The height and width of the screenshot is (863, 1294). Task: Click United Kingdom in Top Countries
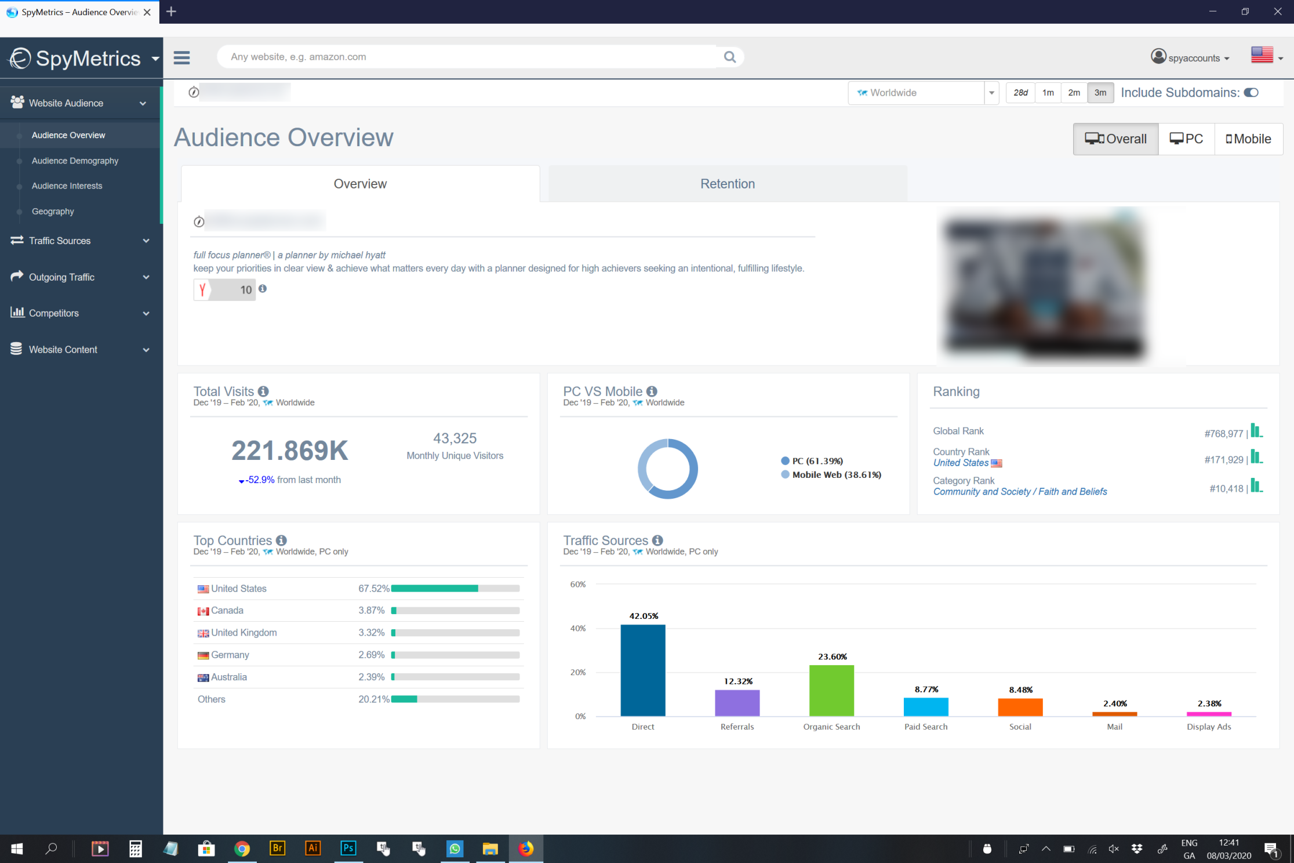[243, 633]
